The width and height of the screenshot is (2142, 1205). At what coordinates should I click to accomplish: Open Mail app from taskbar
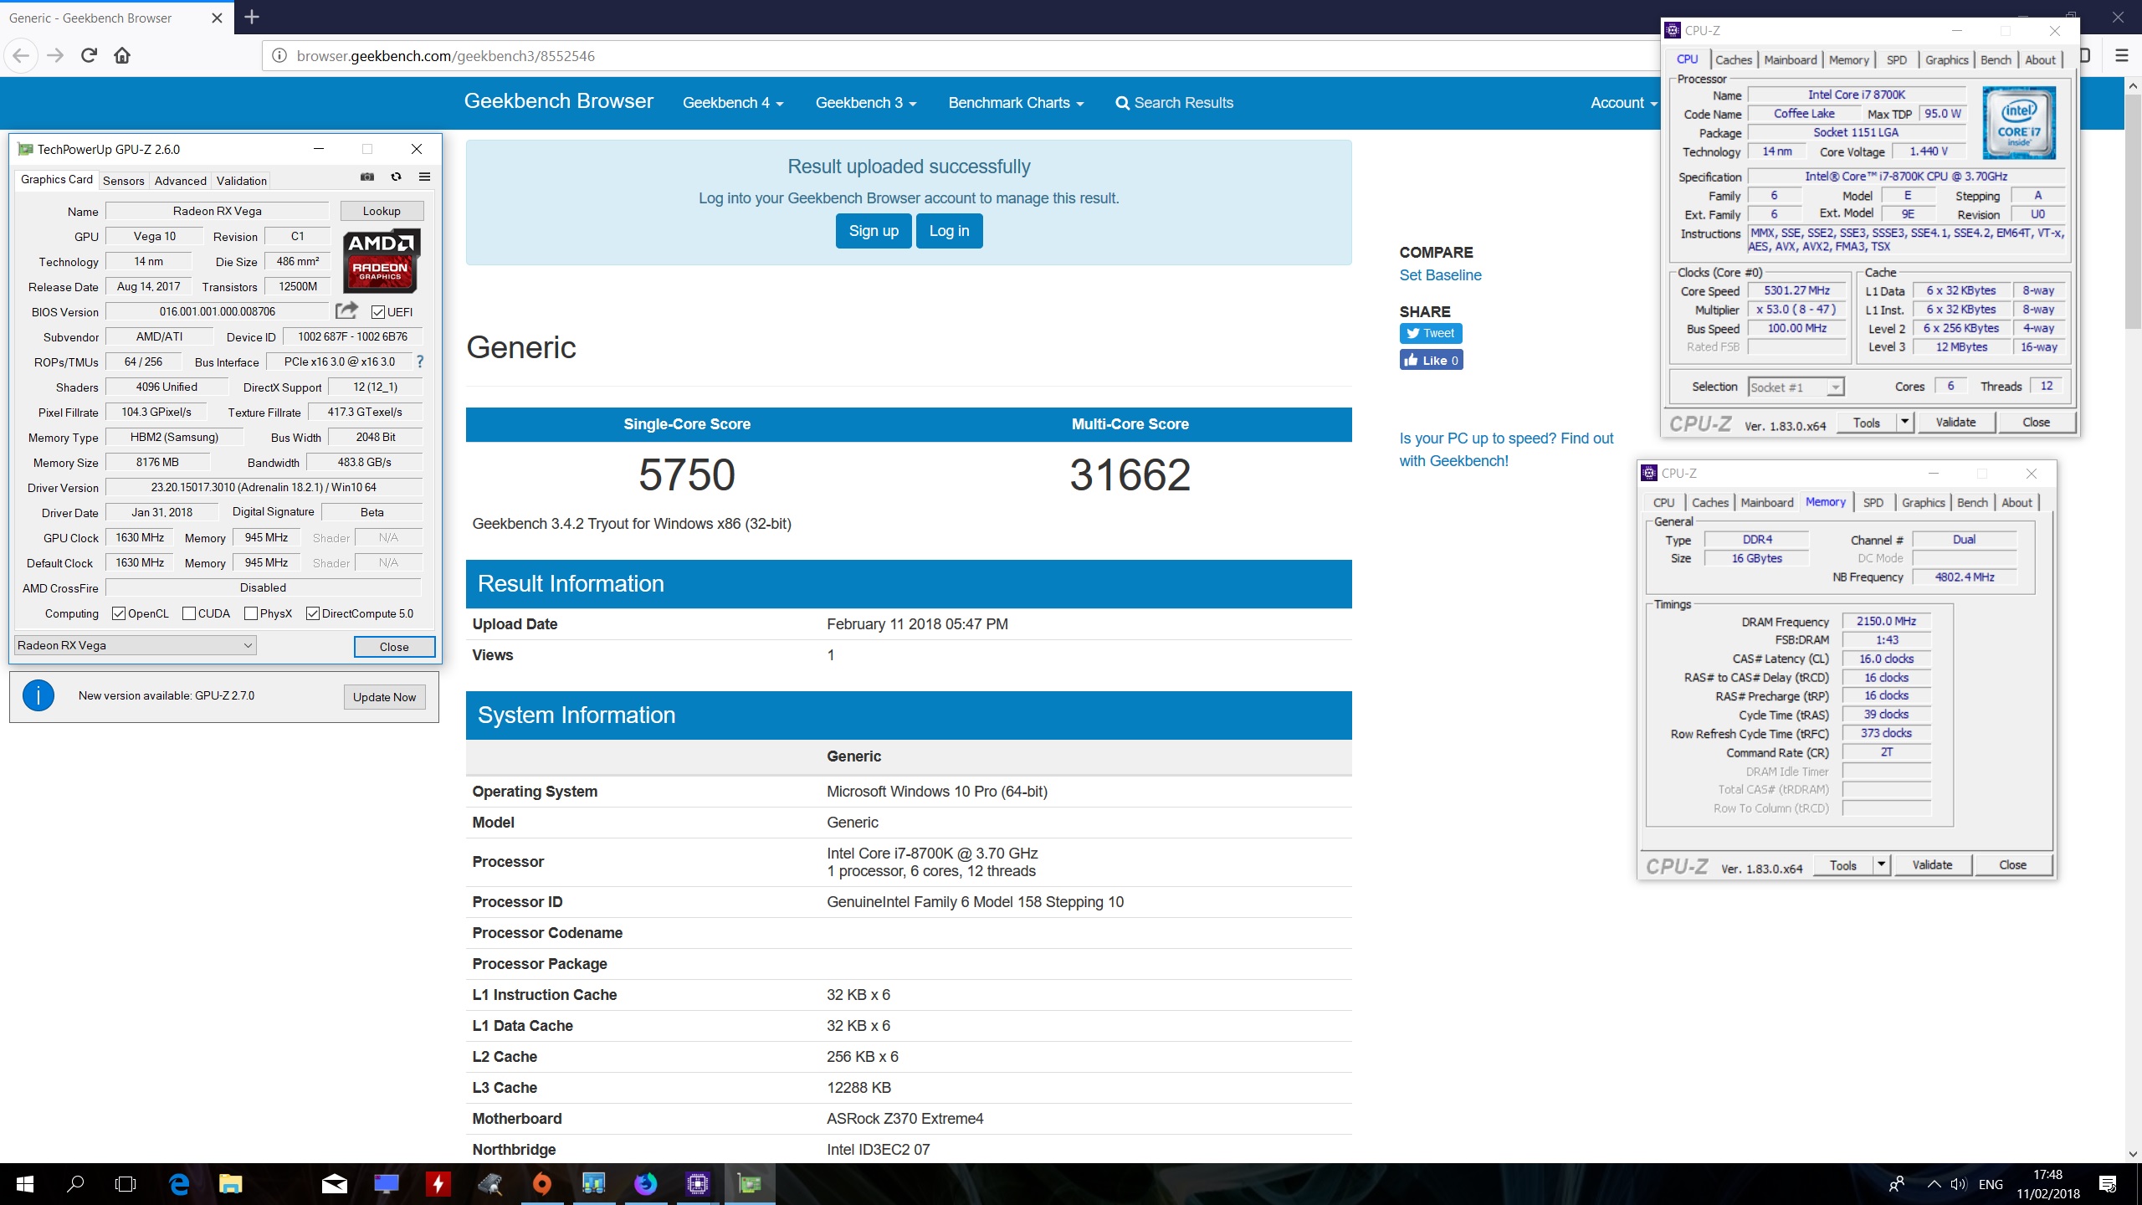[x=334, y=1183]
